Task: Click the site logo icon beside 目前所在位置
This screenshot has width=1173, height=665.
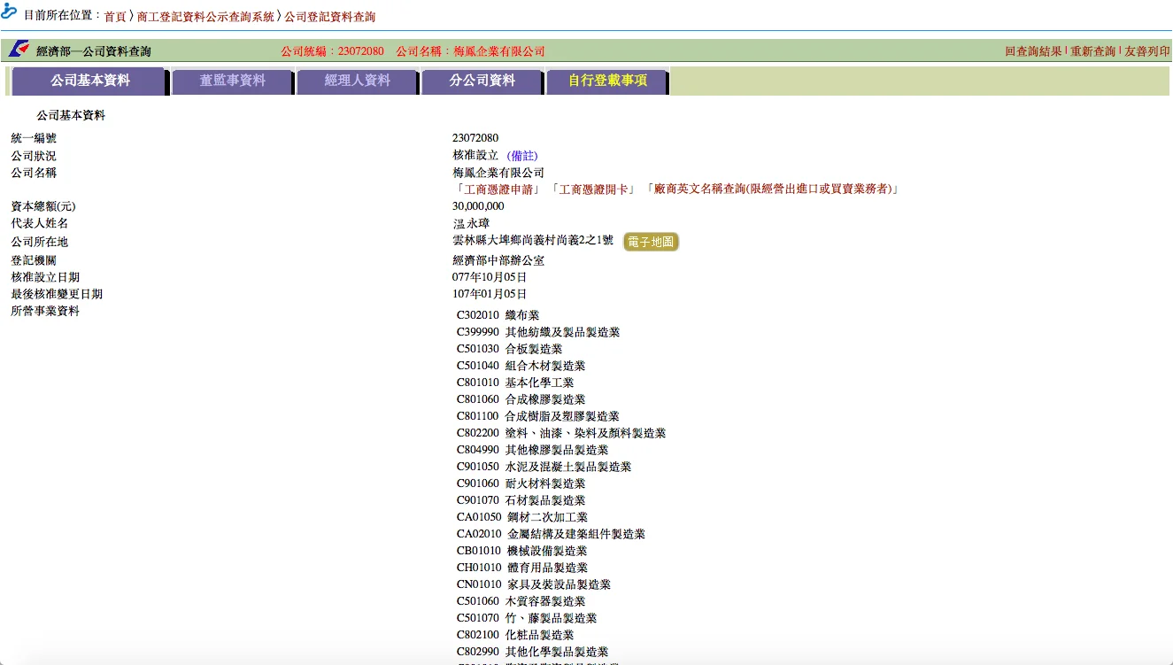Action: coord(10,12)
